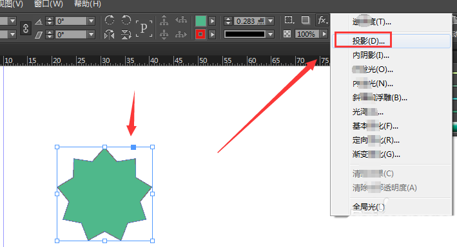This screenshot has height=247, width=457.
Task: Open the 视图(V) menu
Action: tap(12, 4)
